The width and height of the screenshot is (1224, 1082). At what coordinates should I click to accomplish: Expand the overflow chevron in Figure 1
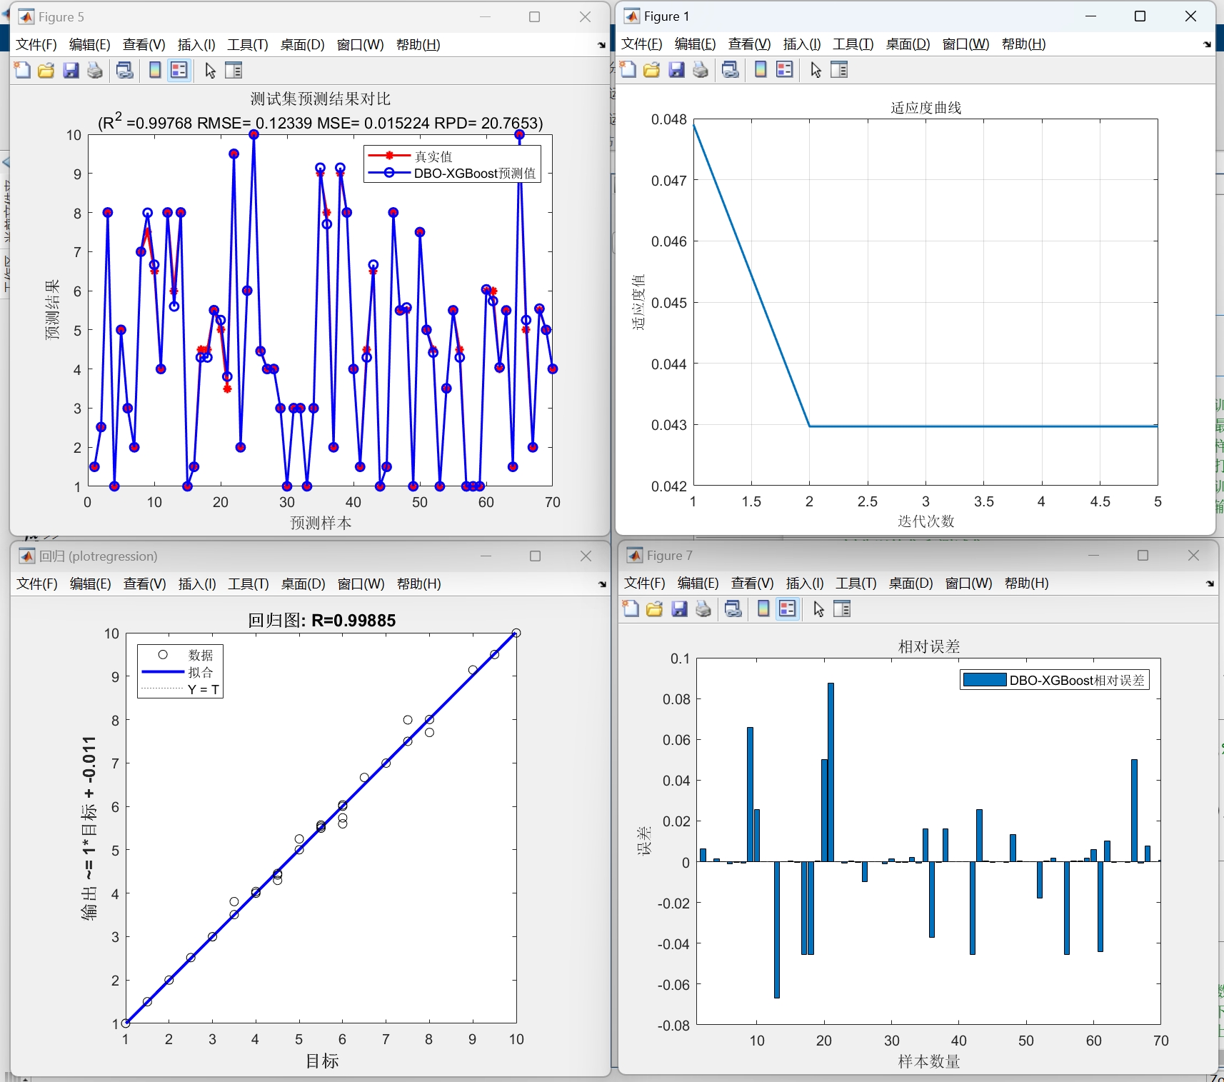1205,44
